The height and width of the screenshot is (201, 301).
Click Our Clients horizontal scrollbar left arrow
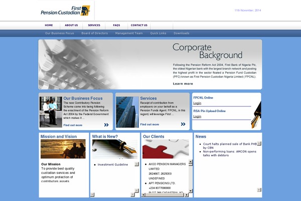tap(143, 195)
